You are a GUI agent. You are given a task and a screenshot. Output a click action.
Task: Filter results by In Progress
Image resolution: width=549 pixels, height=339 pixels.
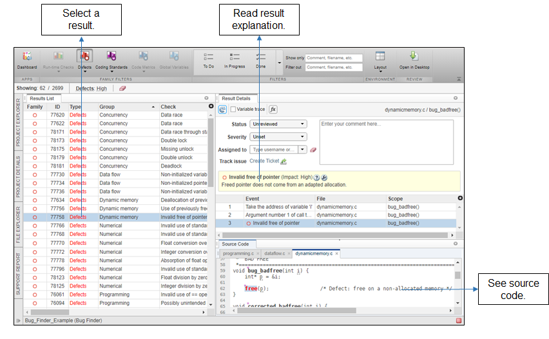235,60
